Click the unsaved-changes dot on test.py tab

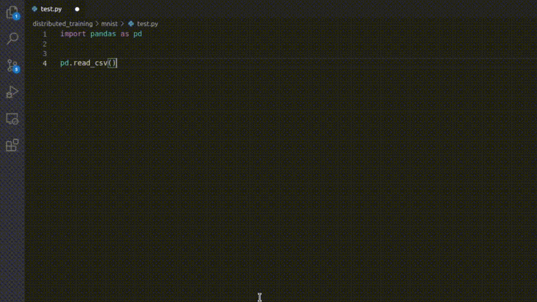click(77, 8)
